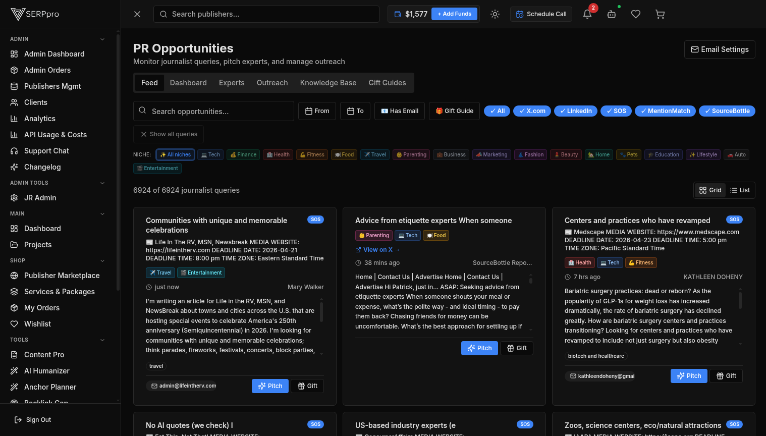Open the Gift Guide filter
This screenshot has height=436, width=766.
[454, 111]
